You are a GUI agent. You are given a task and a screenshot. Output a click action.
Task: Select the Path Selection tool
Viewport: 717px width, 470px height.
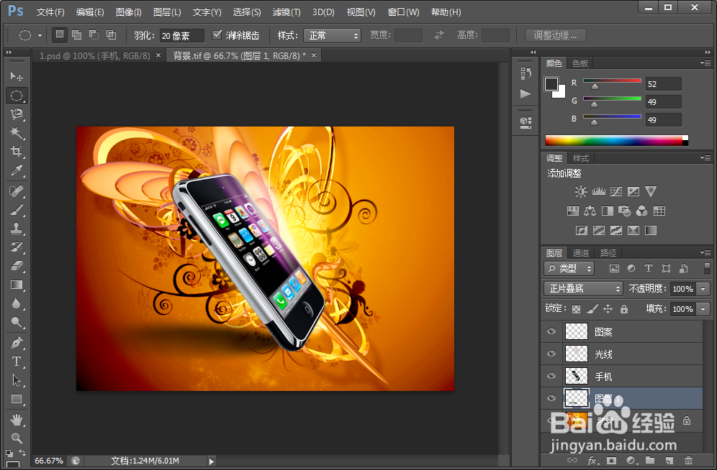[17, 380]
